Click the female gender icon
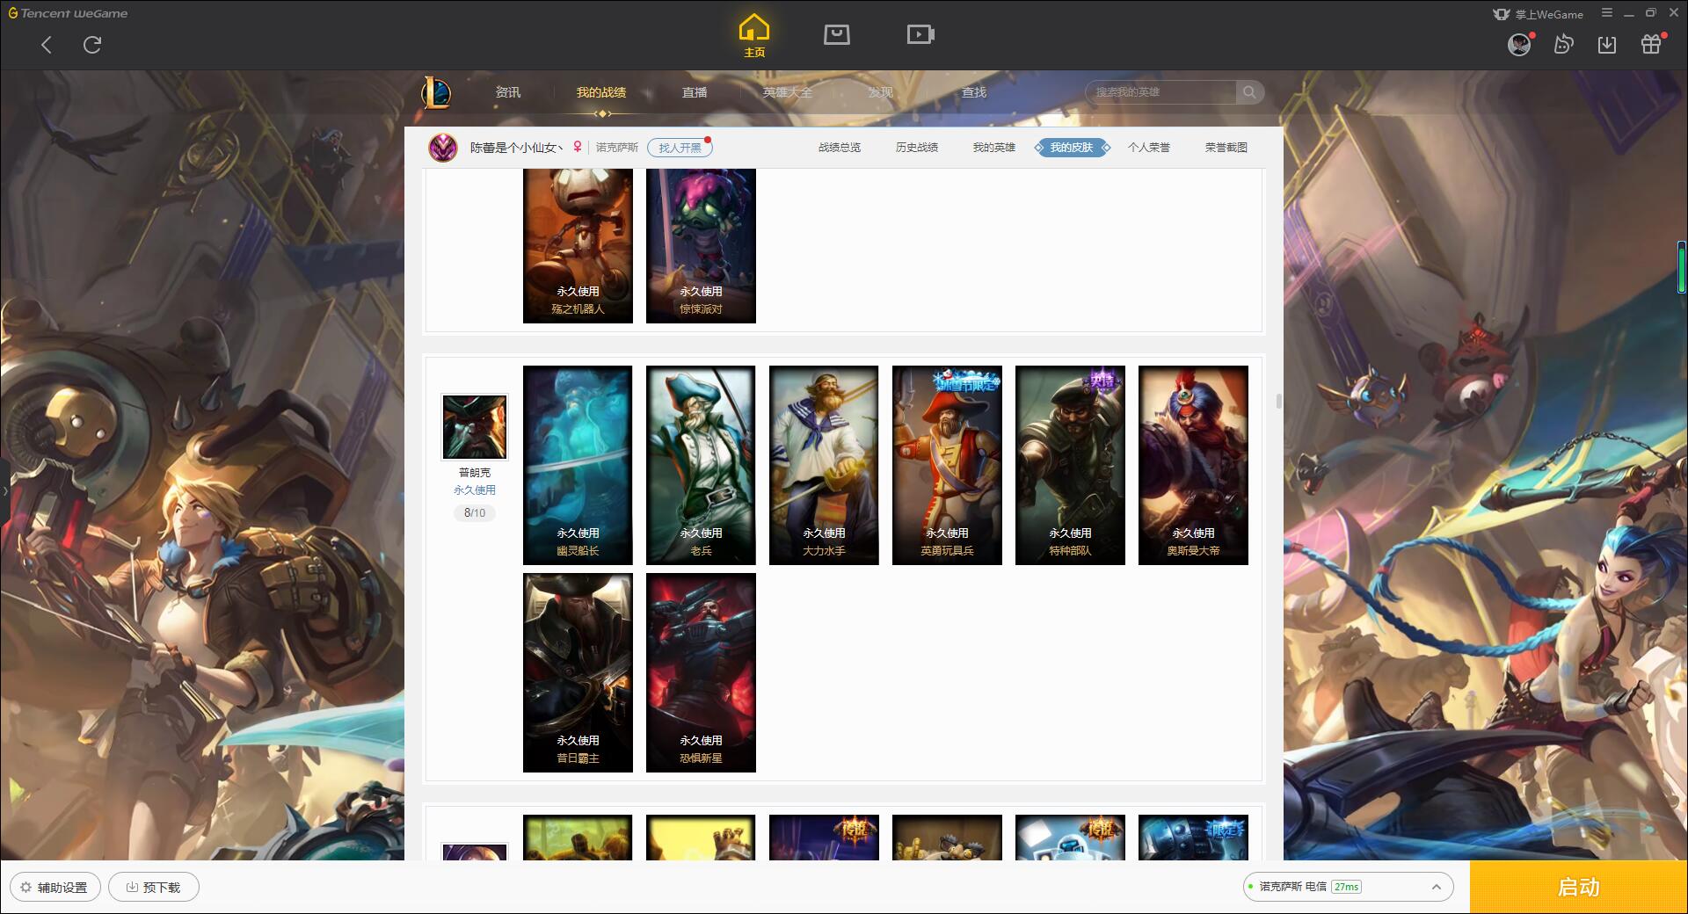This screenshot has height=914, width=1688. coord(578,148)
